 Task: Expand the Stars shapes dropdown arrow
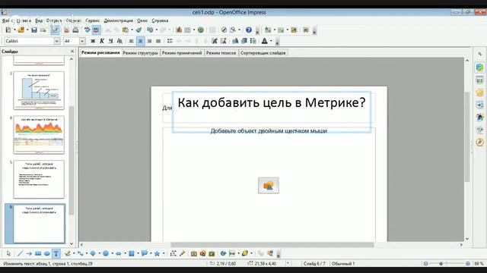click(164, 254)
